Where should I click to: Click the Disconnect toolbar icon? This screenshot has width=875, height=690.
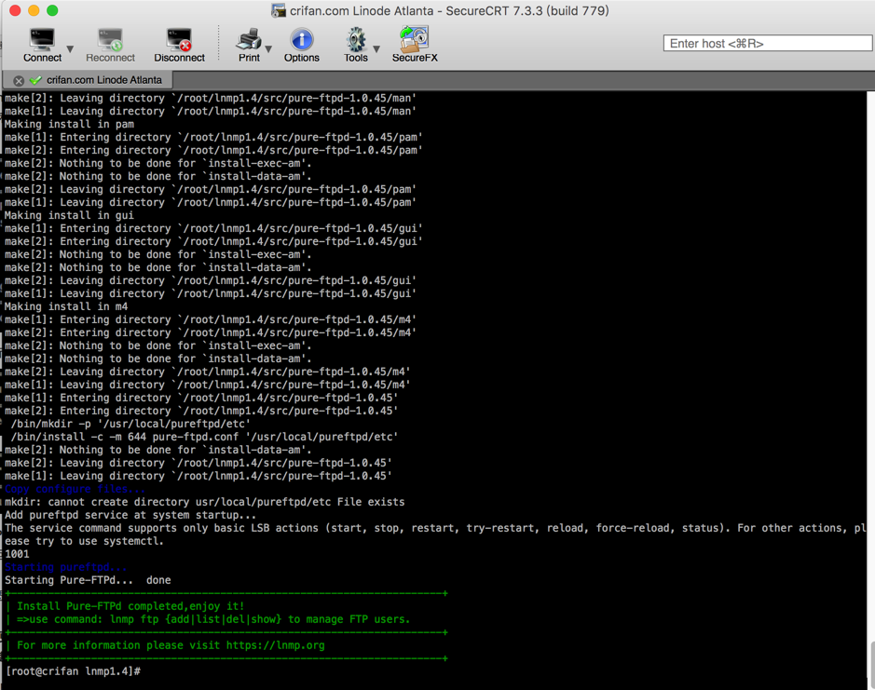tap(179, 45)
